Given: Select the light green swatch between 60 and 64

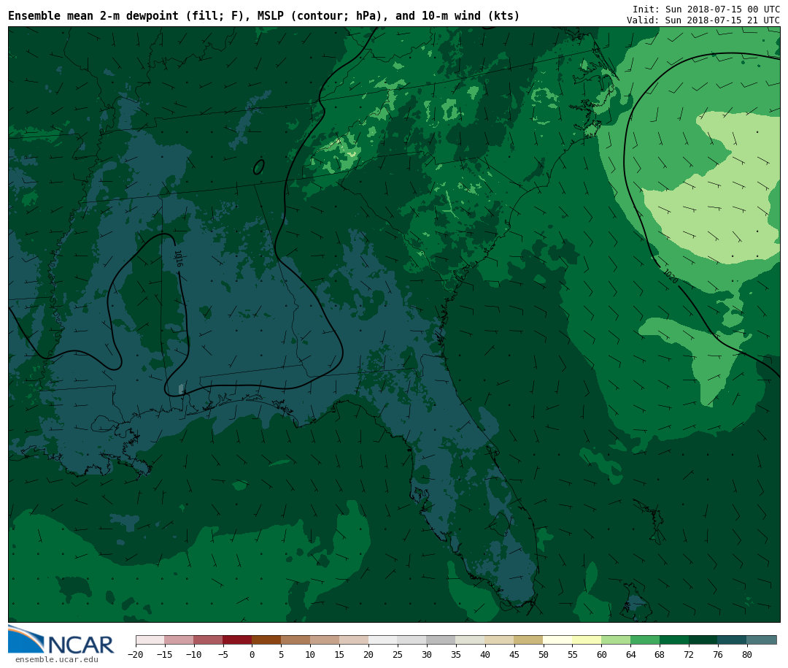Looking at the screenshot, I should click(x=616, y=640).
